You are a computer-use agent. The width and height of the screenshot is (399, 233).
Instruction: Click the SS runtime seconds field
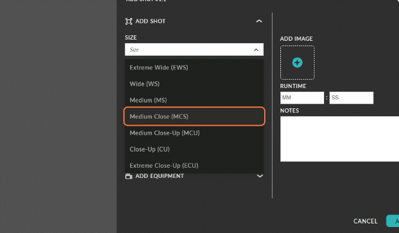pyautogui.click(x=352, y=98)
